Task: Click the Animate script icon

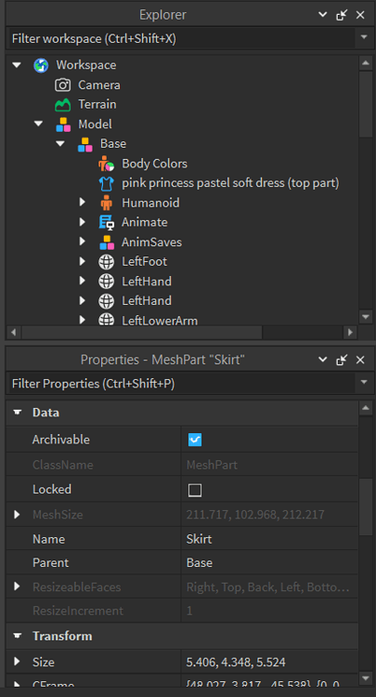Action: pyautogui.click(x=107, y=222)
